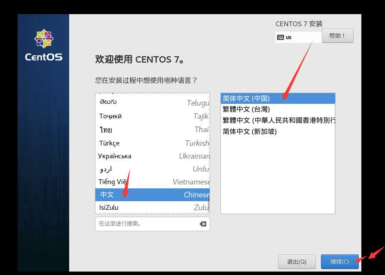
Task: Click the keyboard layout icon beside "us"
Action: pos(281,38)
